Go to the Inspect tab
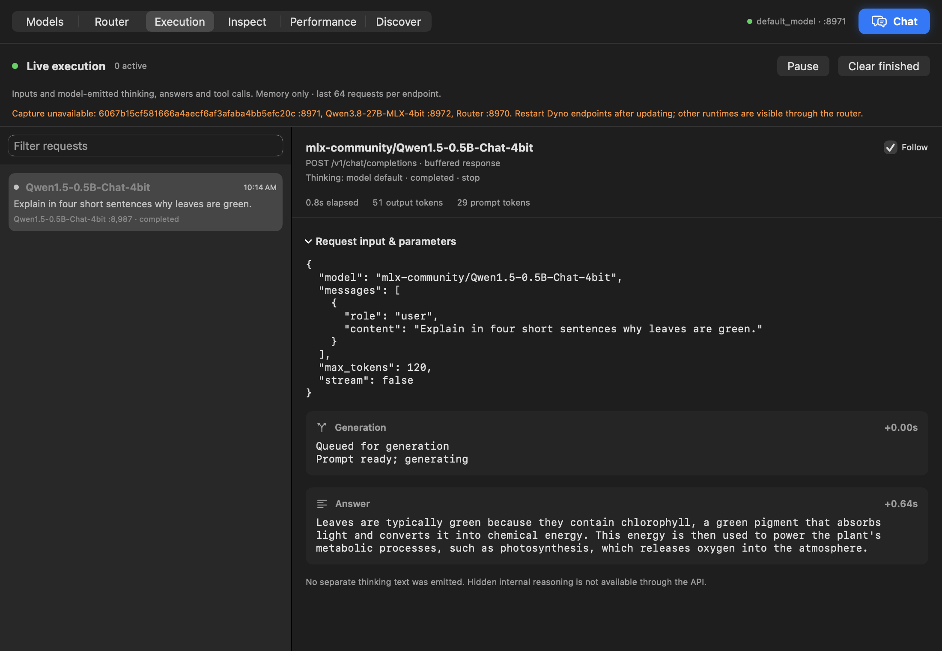This screenshot has height=651, width=942. pos(247,21)
